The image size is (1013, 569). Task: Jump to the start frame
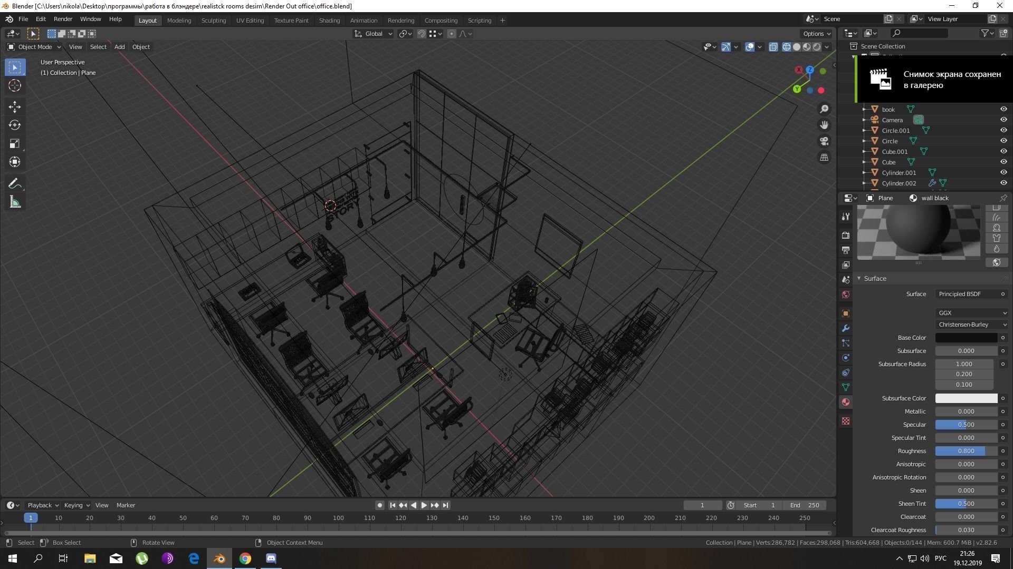point(393,505)
